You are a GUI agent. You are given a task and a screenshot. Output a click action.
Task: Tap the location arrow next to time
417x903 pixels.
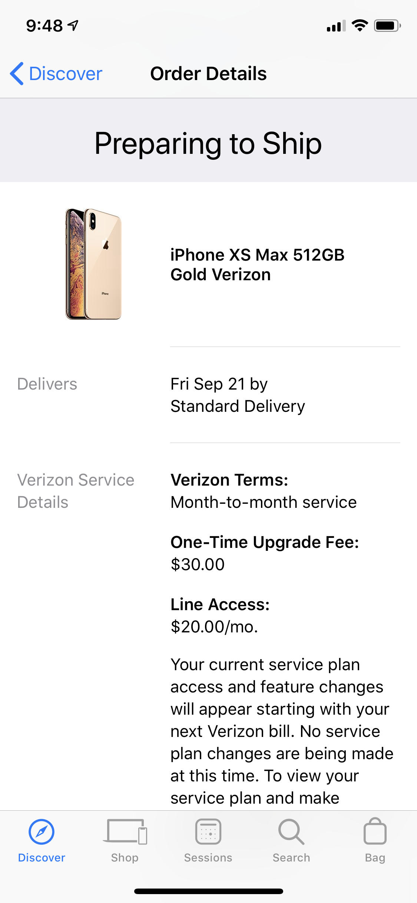coord(73,25)
